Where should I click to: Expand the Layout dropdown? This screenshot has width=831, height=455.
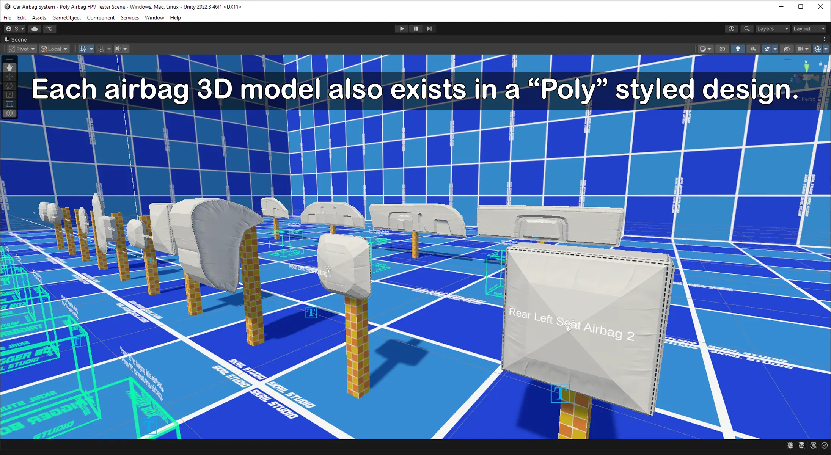click(x=809, y=29)
